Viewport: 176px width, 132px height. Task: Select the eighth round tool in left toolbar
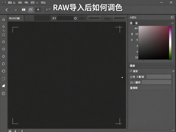[x=4, y=71]
